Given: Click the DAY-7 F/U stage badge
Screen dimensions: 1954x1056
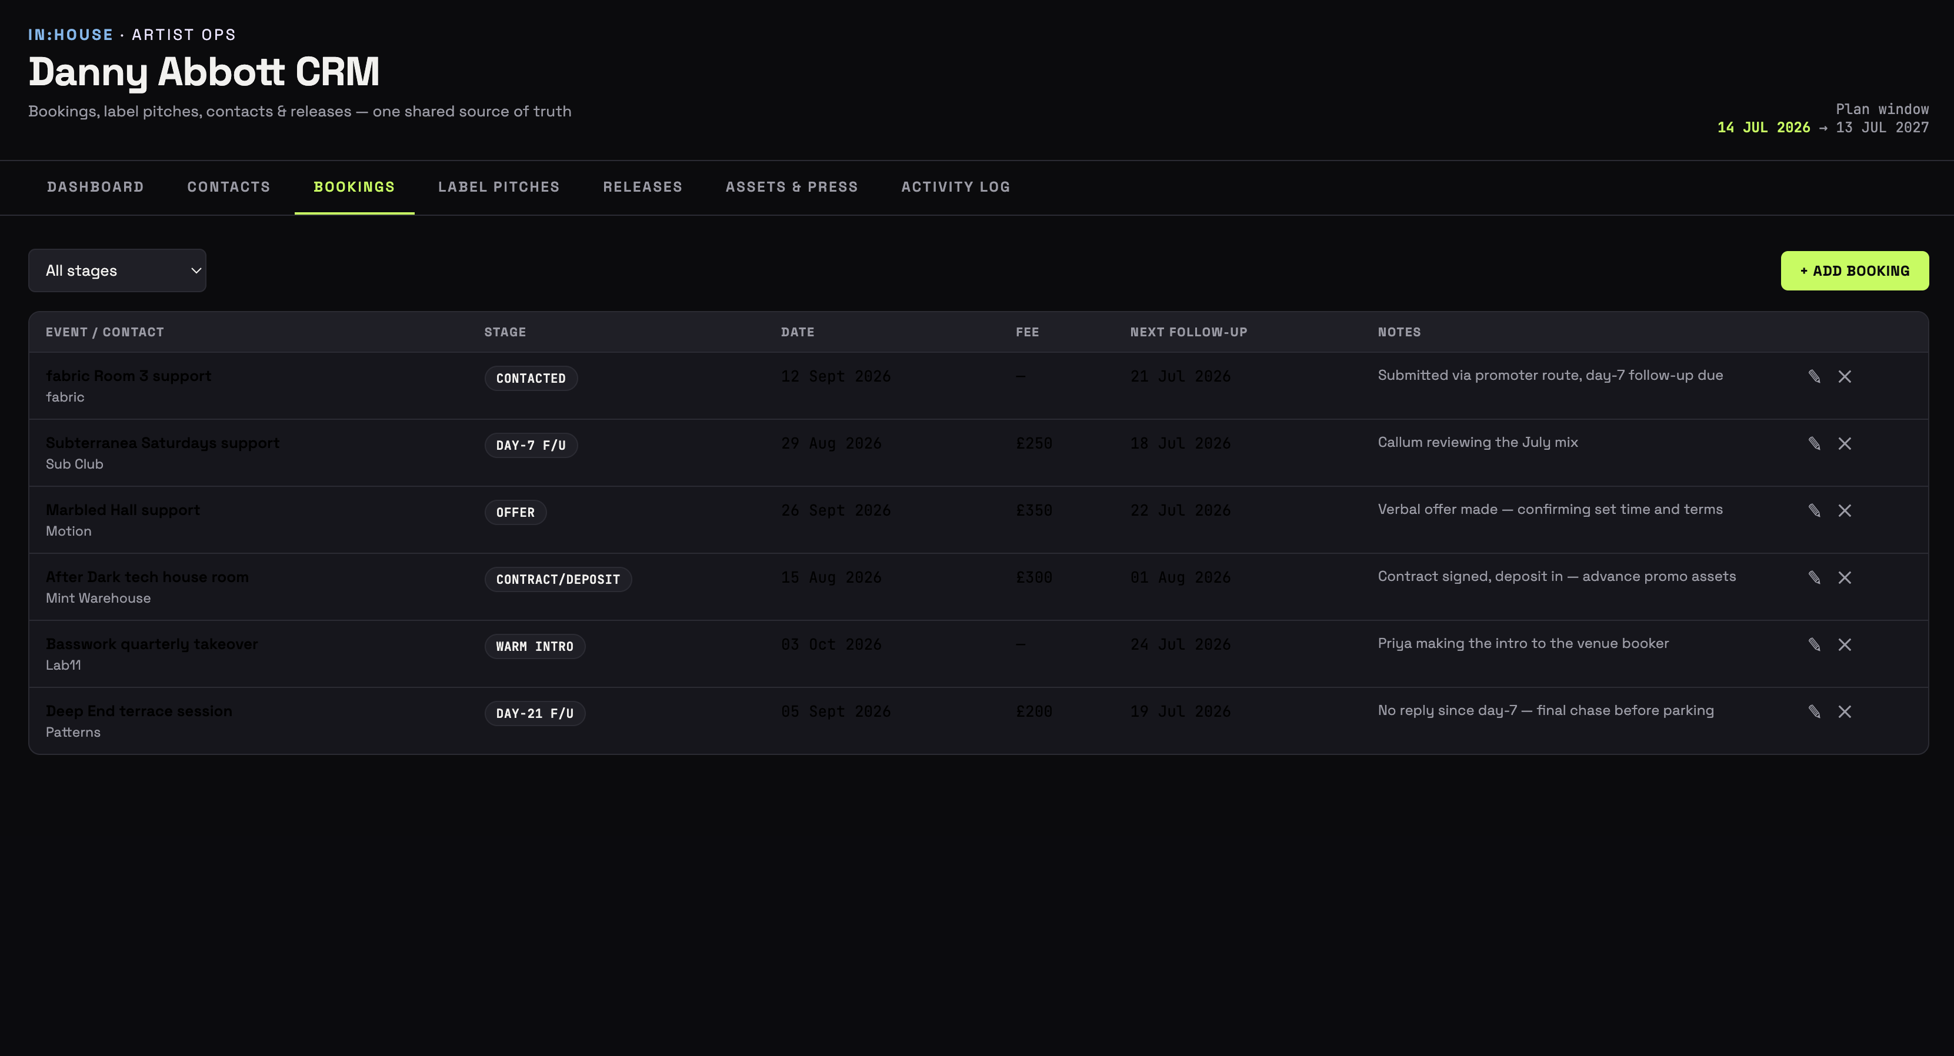Looking at the screenshot, I should (x=531, y=446).
